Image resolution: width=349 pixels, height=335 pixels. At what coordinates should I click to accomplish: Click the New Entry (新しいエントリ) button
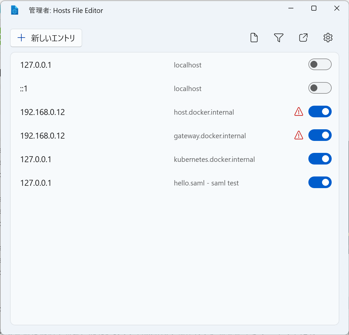coord(46,38)
